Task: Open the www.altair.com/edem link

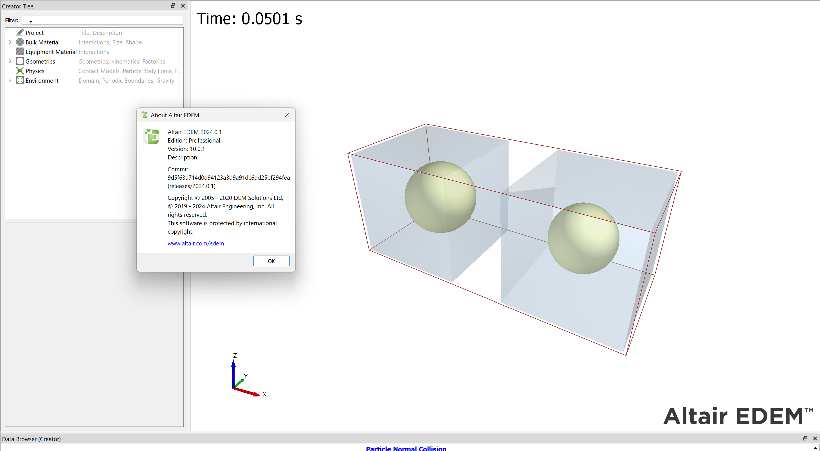Action: pos(196,243)
